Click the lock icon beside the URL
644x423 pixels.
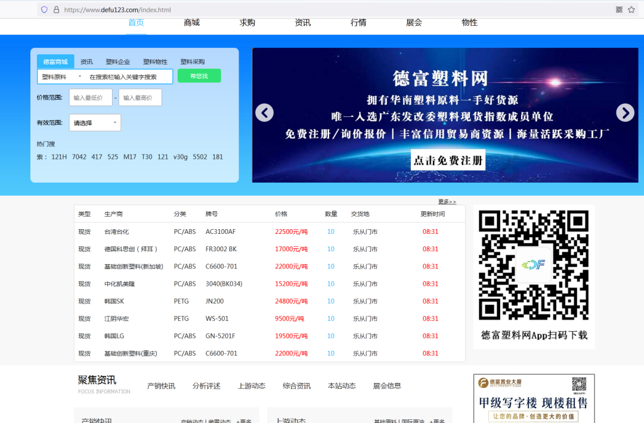[55, 9]
